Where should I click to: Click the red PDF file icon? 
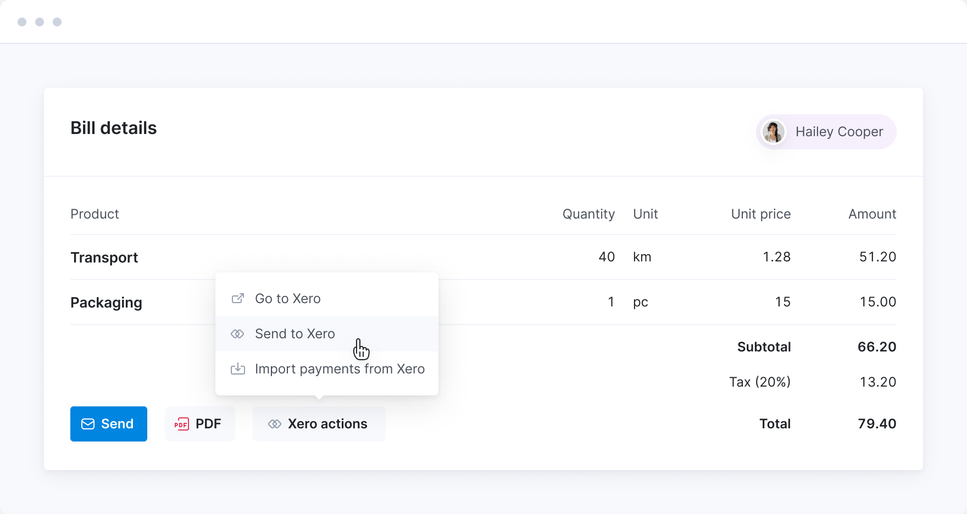point(181,424)
